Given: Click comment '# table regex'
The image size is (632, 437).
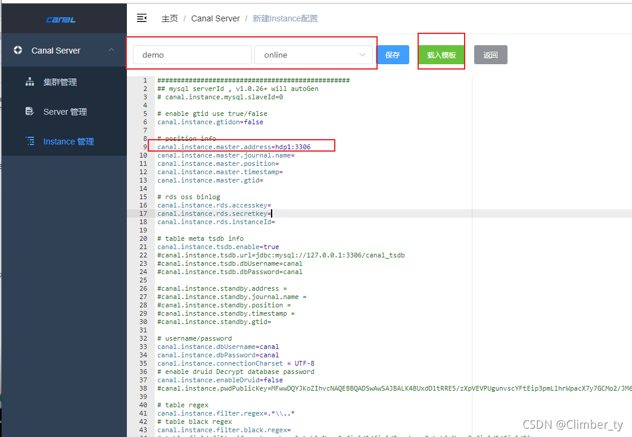Looking at the screenshot, I should (183, 405).
